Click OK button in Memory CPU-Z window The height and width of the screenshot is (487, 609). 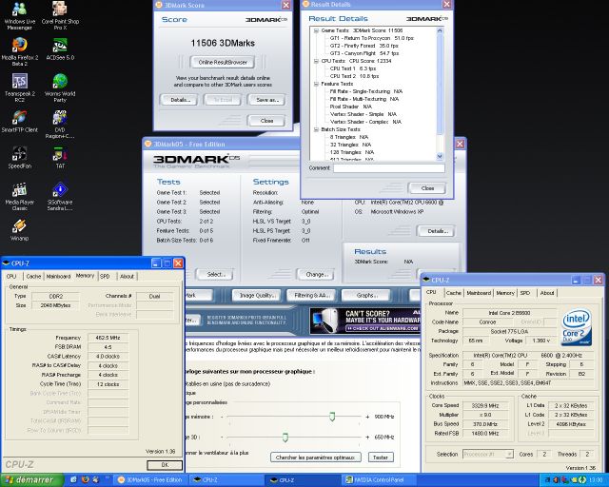[x=165, y=465]
